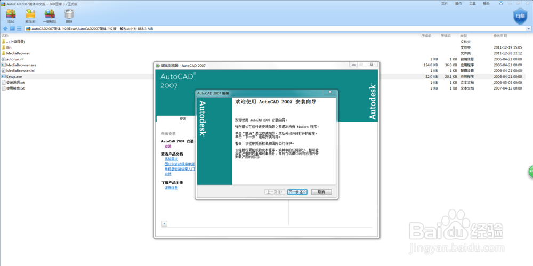
Task: Click the '20.1 KB' compressed size cell
Action: tap(451, 77)
